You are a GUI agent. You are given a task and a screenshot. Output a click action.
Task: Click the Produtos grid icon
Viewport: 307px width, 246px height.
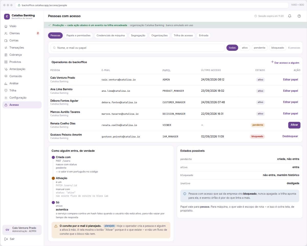[6, 62]
